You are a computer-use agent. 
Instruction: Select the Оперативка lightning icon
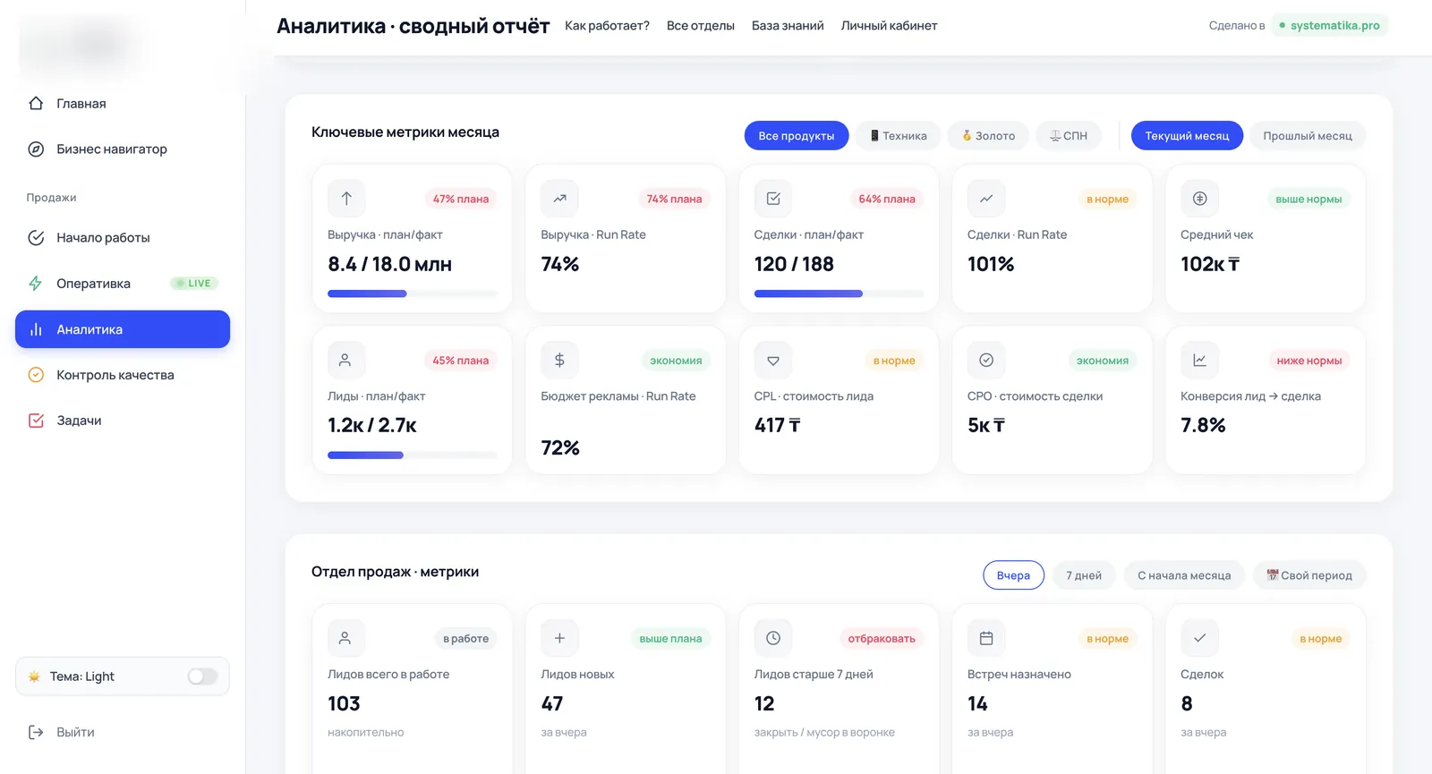[x=36, y=283]
